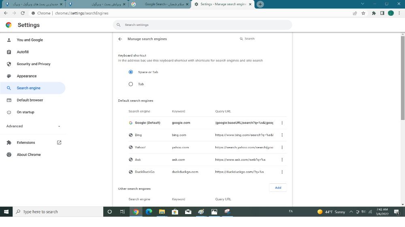The height and width of the screenshot is (227, 405).
Task: Close the Settings tab
Action: [250, 4]
